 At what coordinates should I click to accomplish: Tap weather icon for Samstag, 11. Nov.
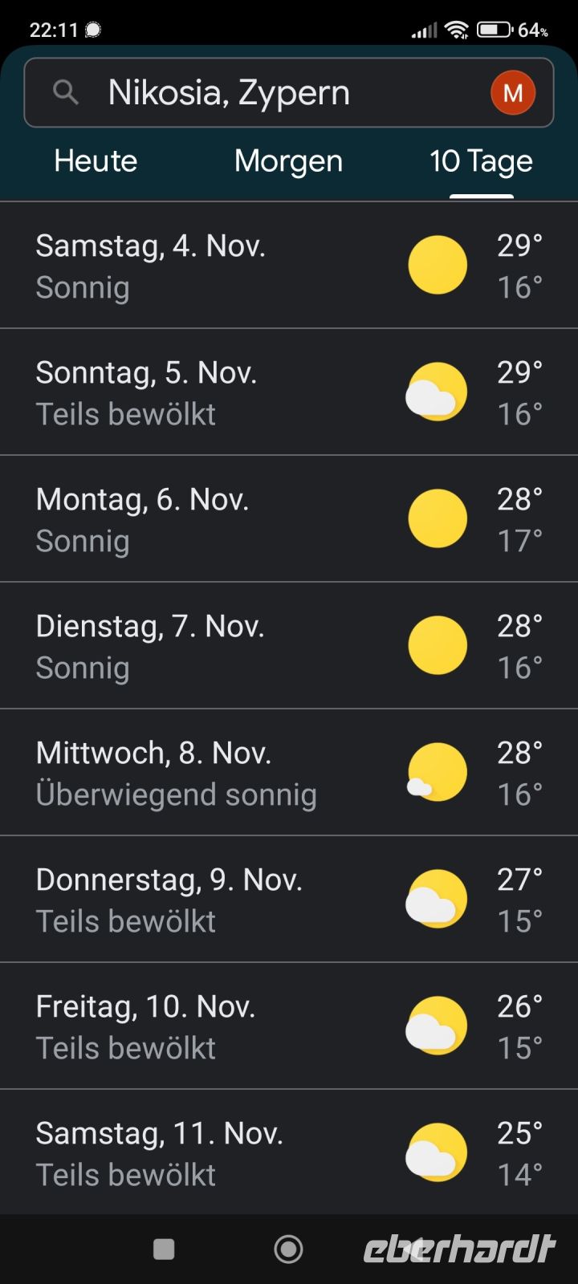click(438, 1152)
